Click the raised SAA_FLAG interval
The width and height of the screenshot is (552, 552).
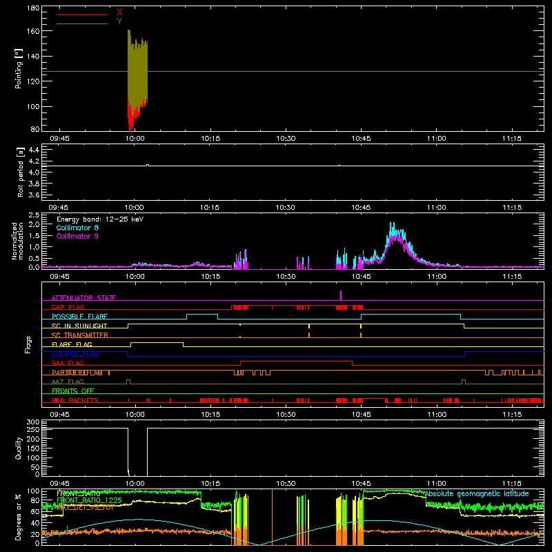tap(296, 362)
